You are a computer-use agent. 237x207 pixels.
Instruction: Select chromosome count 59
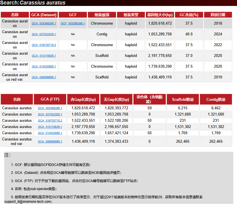tap(150, 108)
